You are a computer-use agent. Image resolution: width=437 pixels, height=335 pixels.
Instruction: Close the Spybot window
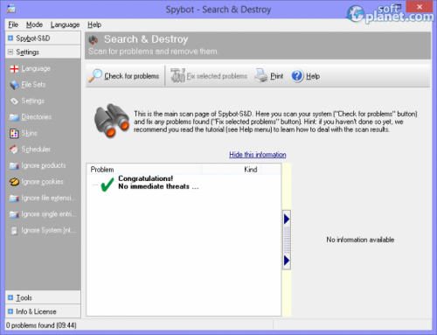pos(420,7)
